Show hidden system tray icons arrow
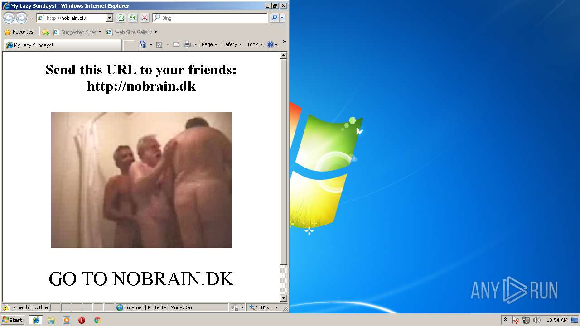The image size is (580, 326). point(505,320)
